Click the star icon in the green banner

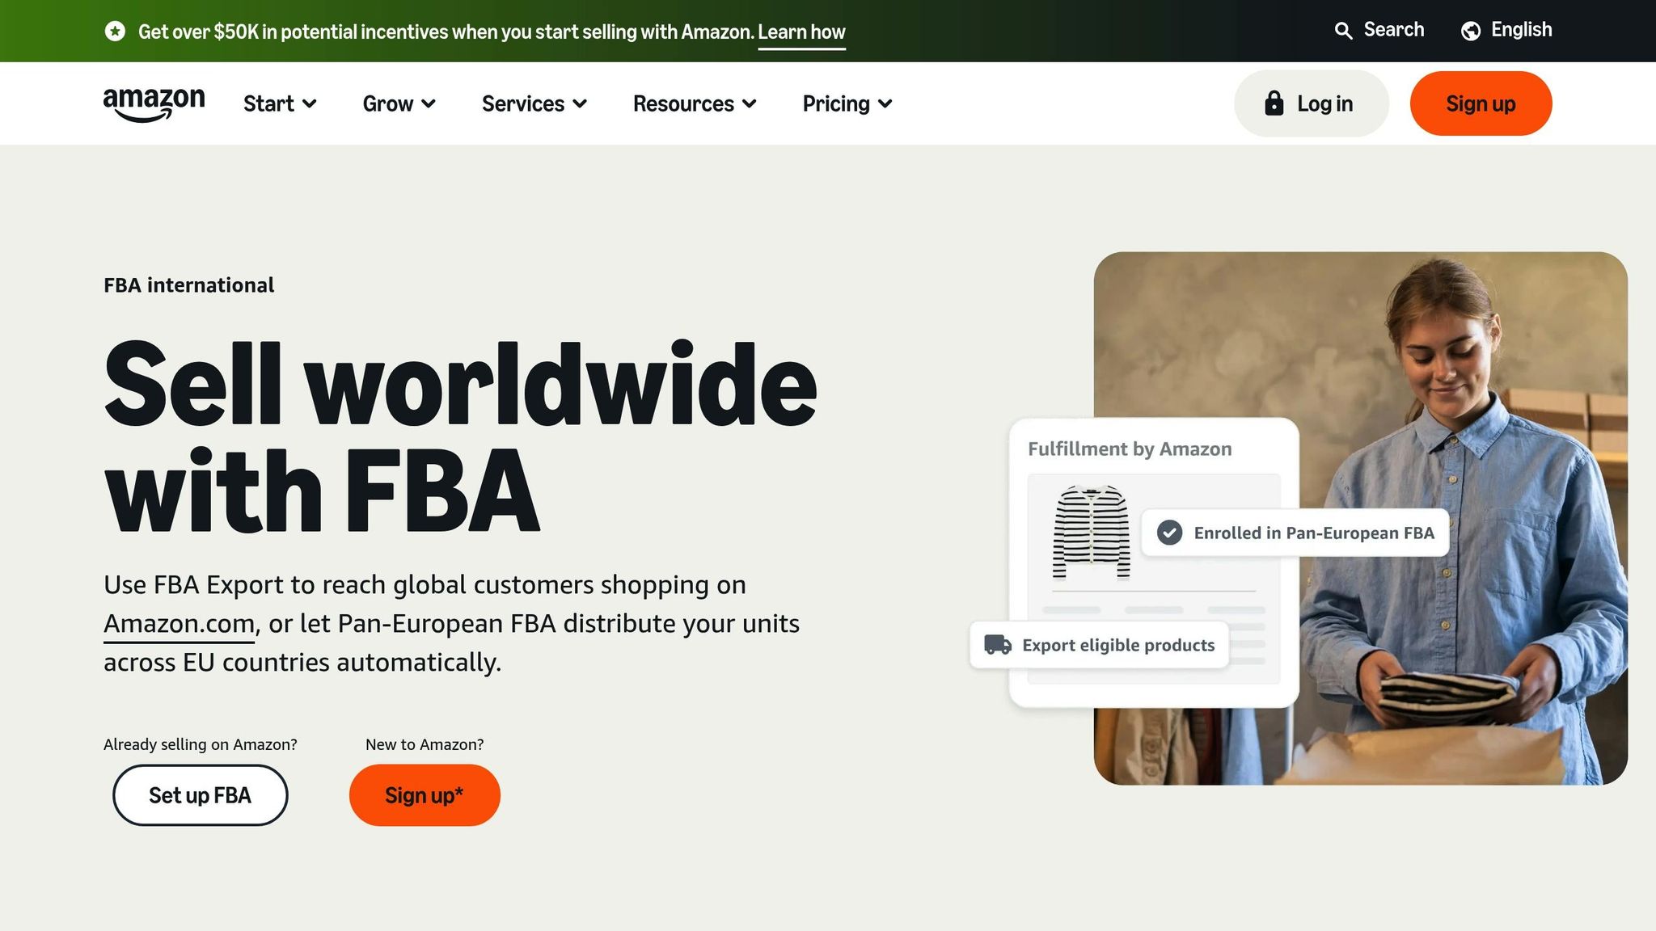[116, 32]
